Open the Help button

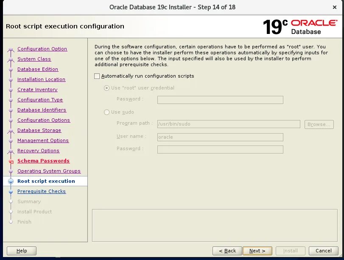(x=22, y=251)
